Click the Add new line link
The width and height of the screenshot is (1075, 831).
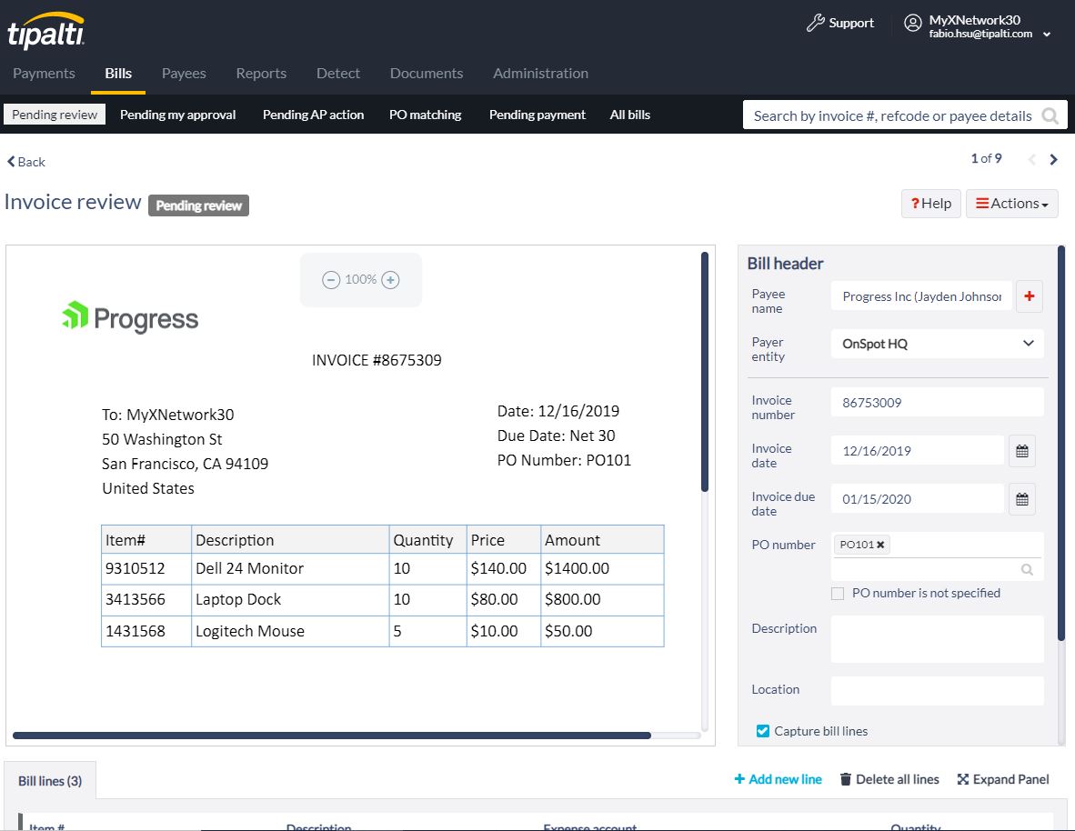778,779
